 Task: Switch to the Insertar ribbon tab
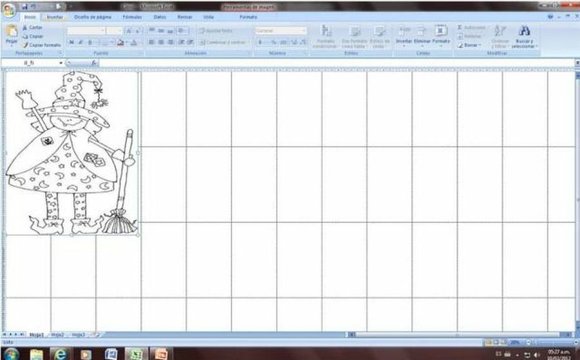[x=54, y=17]
